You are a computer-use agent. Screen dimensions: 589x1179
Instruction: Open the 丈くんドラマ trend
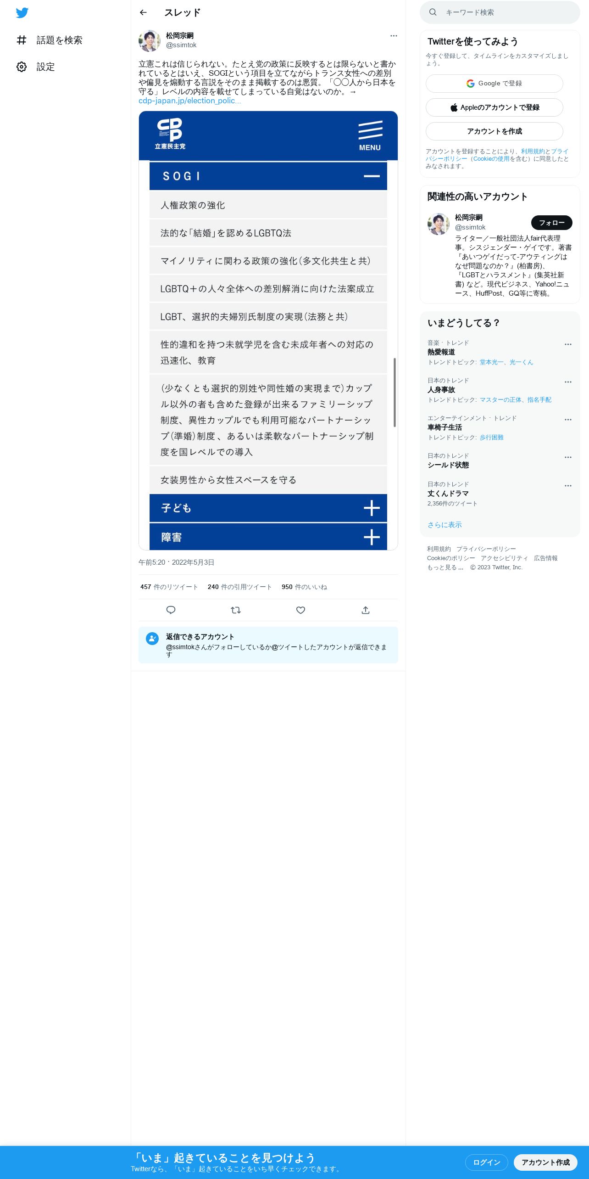click(448, 494)
